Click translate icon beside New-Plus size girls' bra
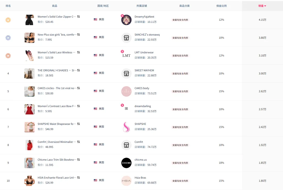 (79, 35)
